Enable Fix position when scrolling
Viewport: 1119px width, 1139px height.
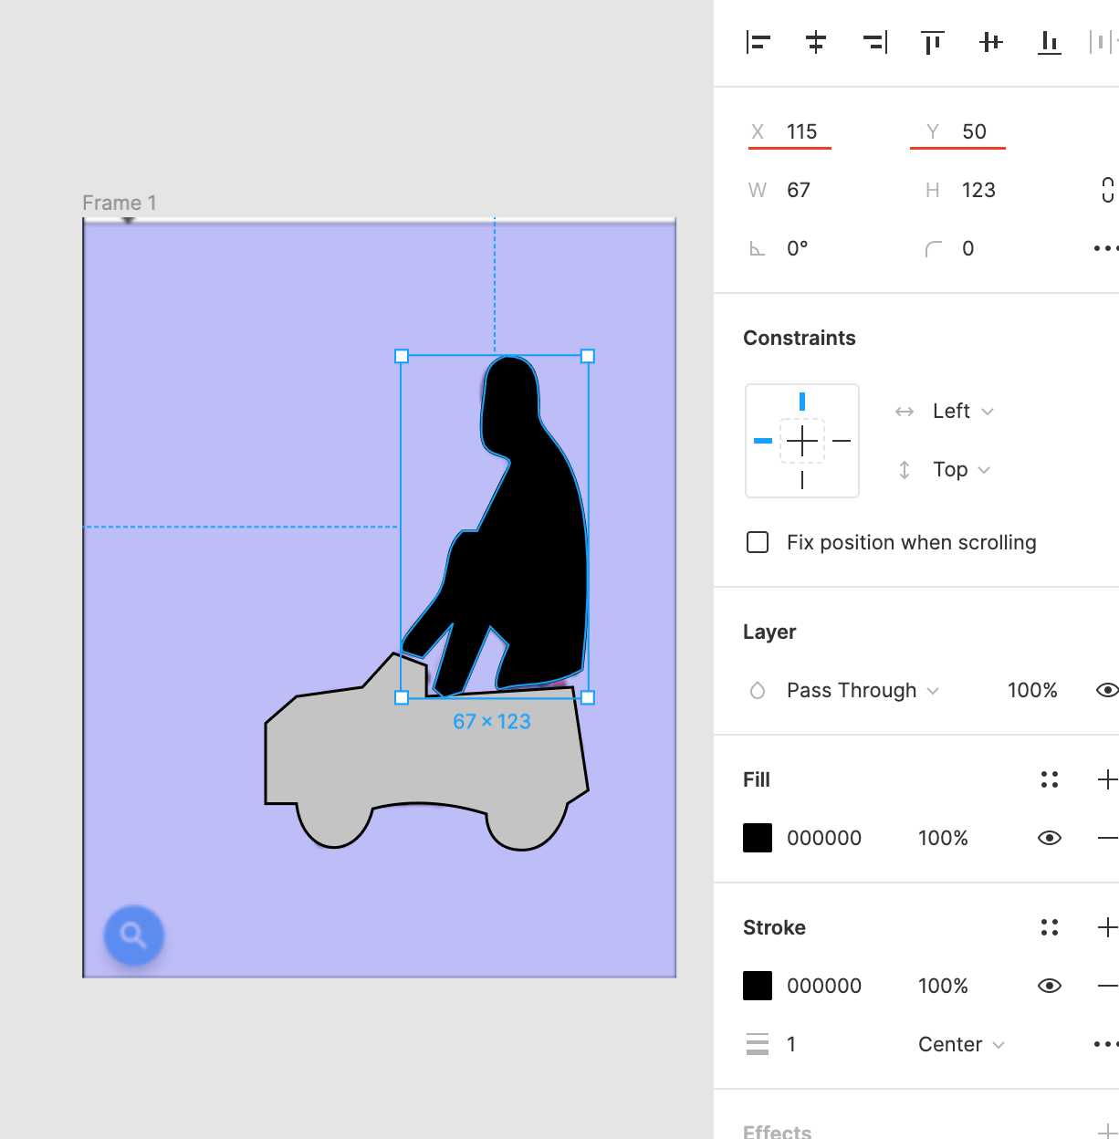point(758,542)
